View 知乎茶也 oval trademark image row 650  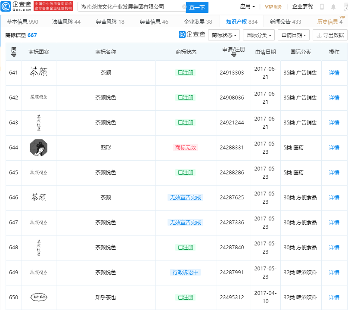pyautogui.click(x=39, y=297)
